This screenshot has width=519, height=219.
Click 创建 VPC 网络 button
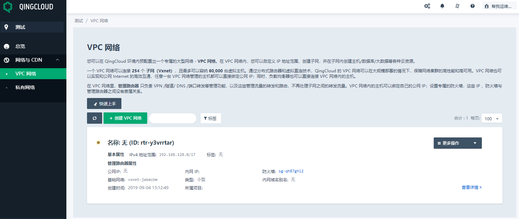click(x=125, y=118)
